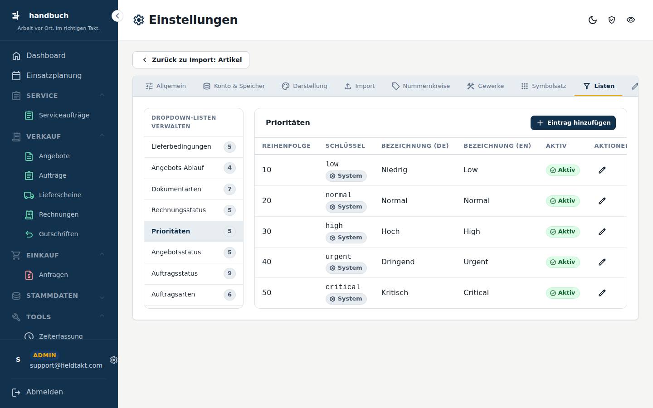Switch to Darstellung tab

304,86
